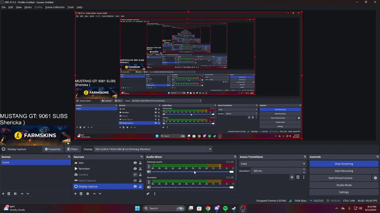
Task: Open transition properties three-dot menu
Action: pyautogui.click(x=304, y=177)
